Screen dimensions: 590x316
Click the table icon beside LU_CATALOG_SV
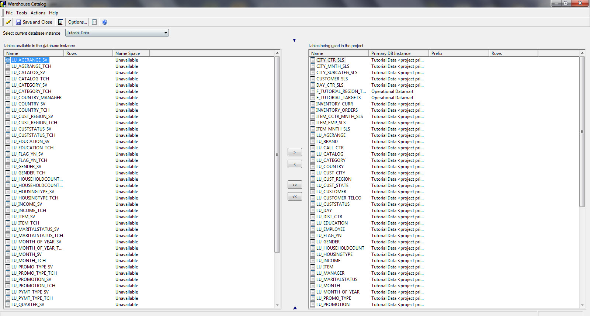(x=8, y=73)
